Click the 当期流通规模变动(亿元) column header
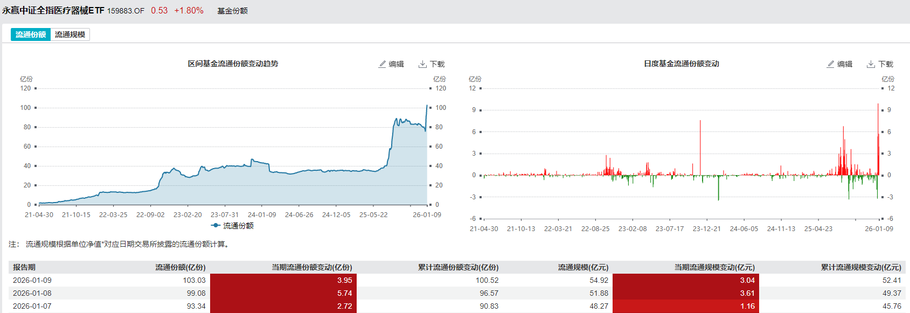 point(714,267)
